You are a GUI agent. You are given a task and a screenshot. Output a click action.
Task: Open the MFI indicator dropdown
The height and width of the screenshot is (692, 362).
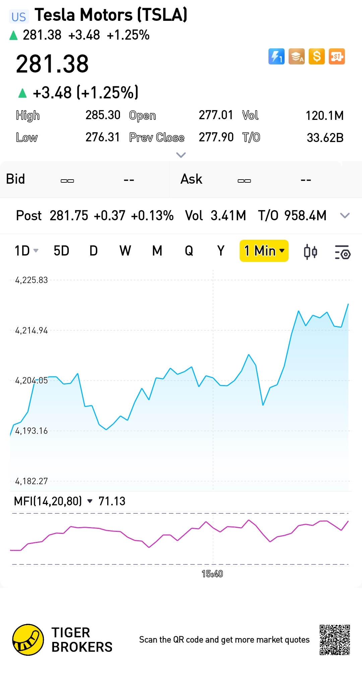[x=90, y=501]
